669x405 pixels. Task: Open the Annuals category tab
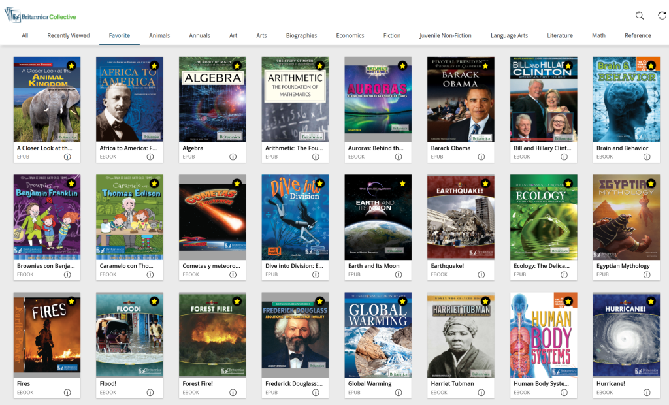(199, 35)
